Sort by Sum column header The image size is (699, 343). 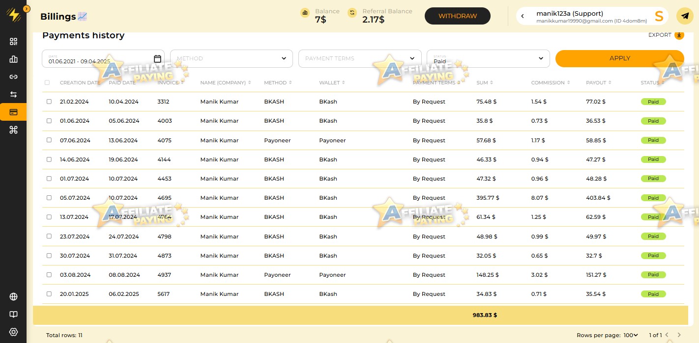point(485,82)
